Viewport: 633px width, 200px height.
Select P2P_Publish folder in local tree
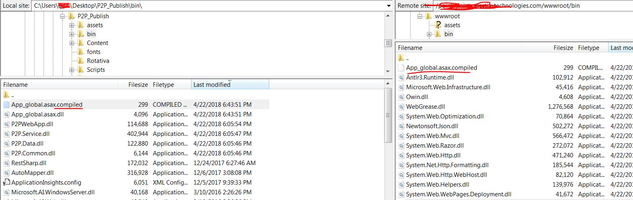coord(93,16)
